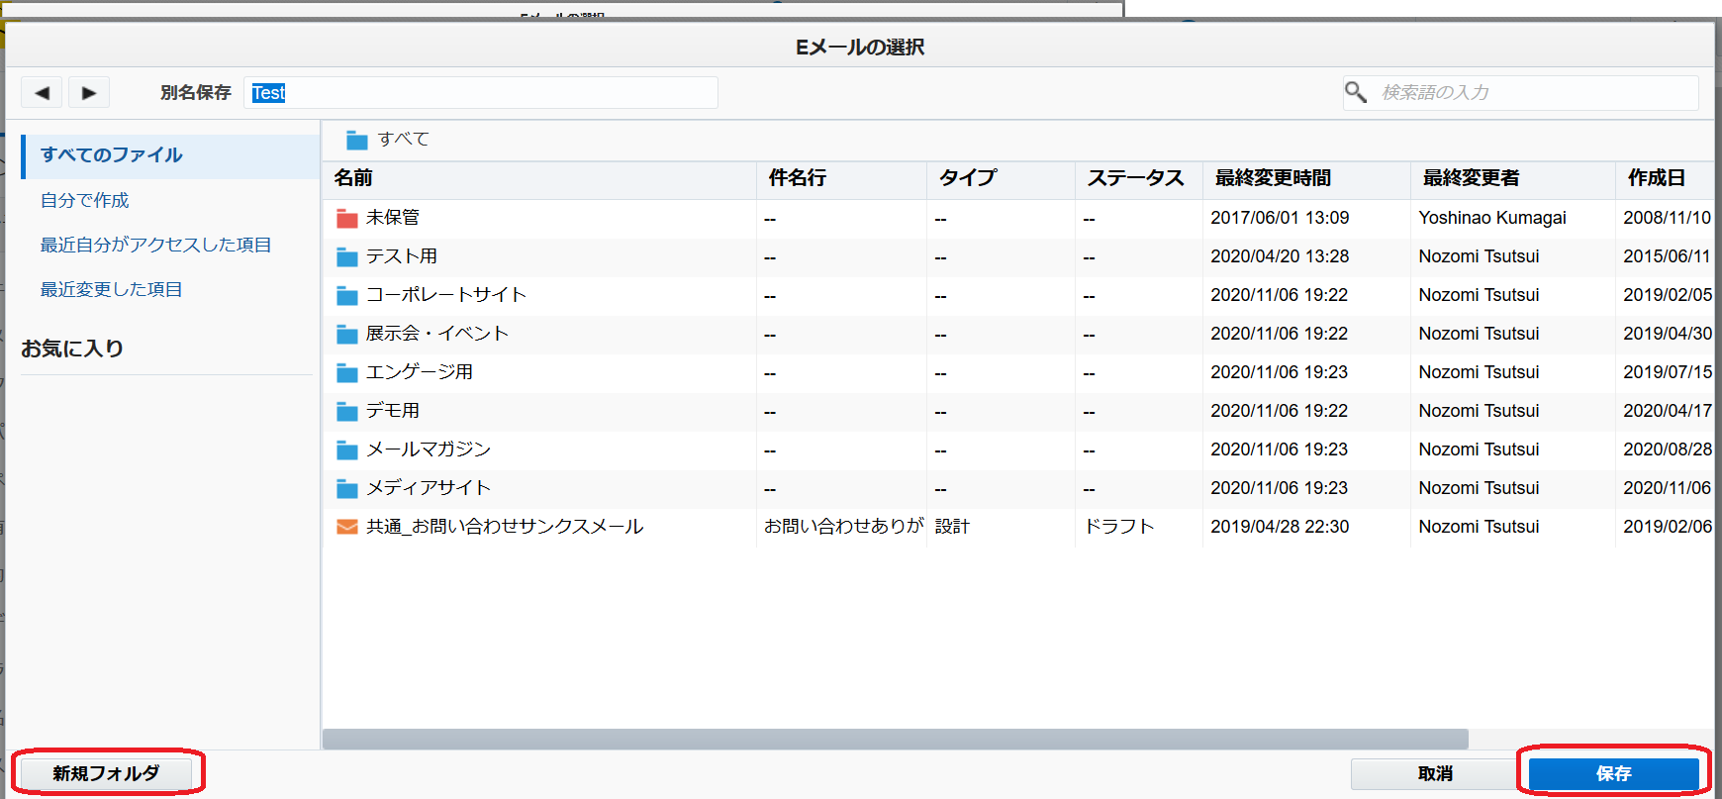Open 最近変更した項目 in sidebar
This screenshot has height=799, width=1722.
tap(111, 289)
